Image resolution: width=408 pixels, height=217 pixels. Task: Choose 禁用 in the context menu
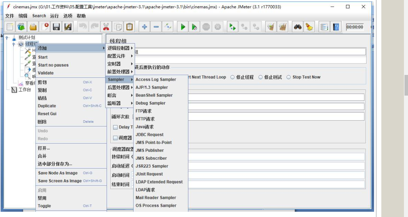(71, 198)
